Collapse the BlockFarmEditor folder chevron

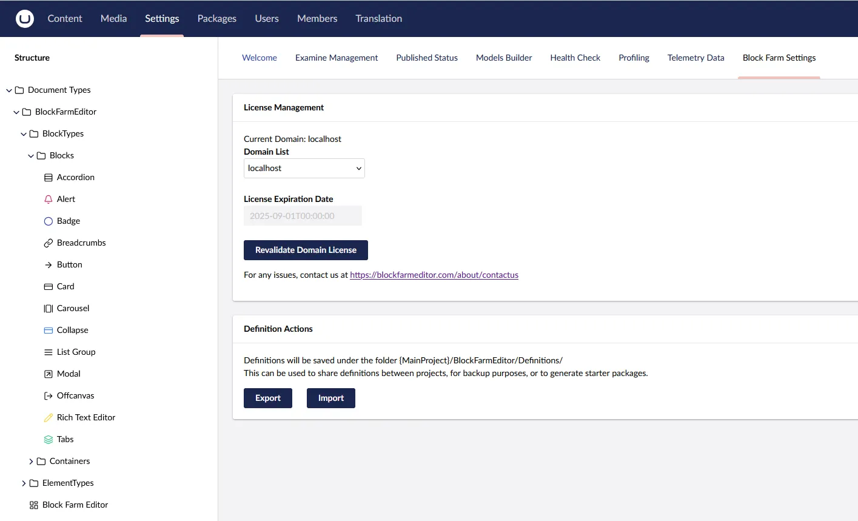[x=16, y=112]
